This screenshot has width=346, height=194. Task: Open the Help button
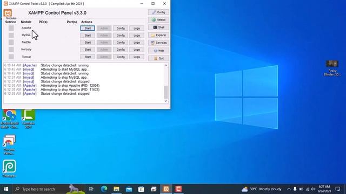tap(158, 51)
